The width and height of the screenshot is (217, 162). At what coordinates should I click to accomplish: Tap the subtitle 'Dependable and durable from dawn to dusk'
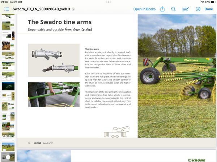60,30
